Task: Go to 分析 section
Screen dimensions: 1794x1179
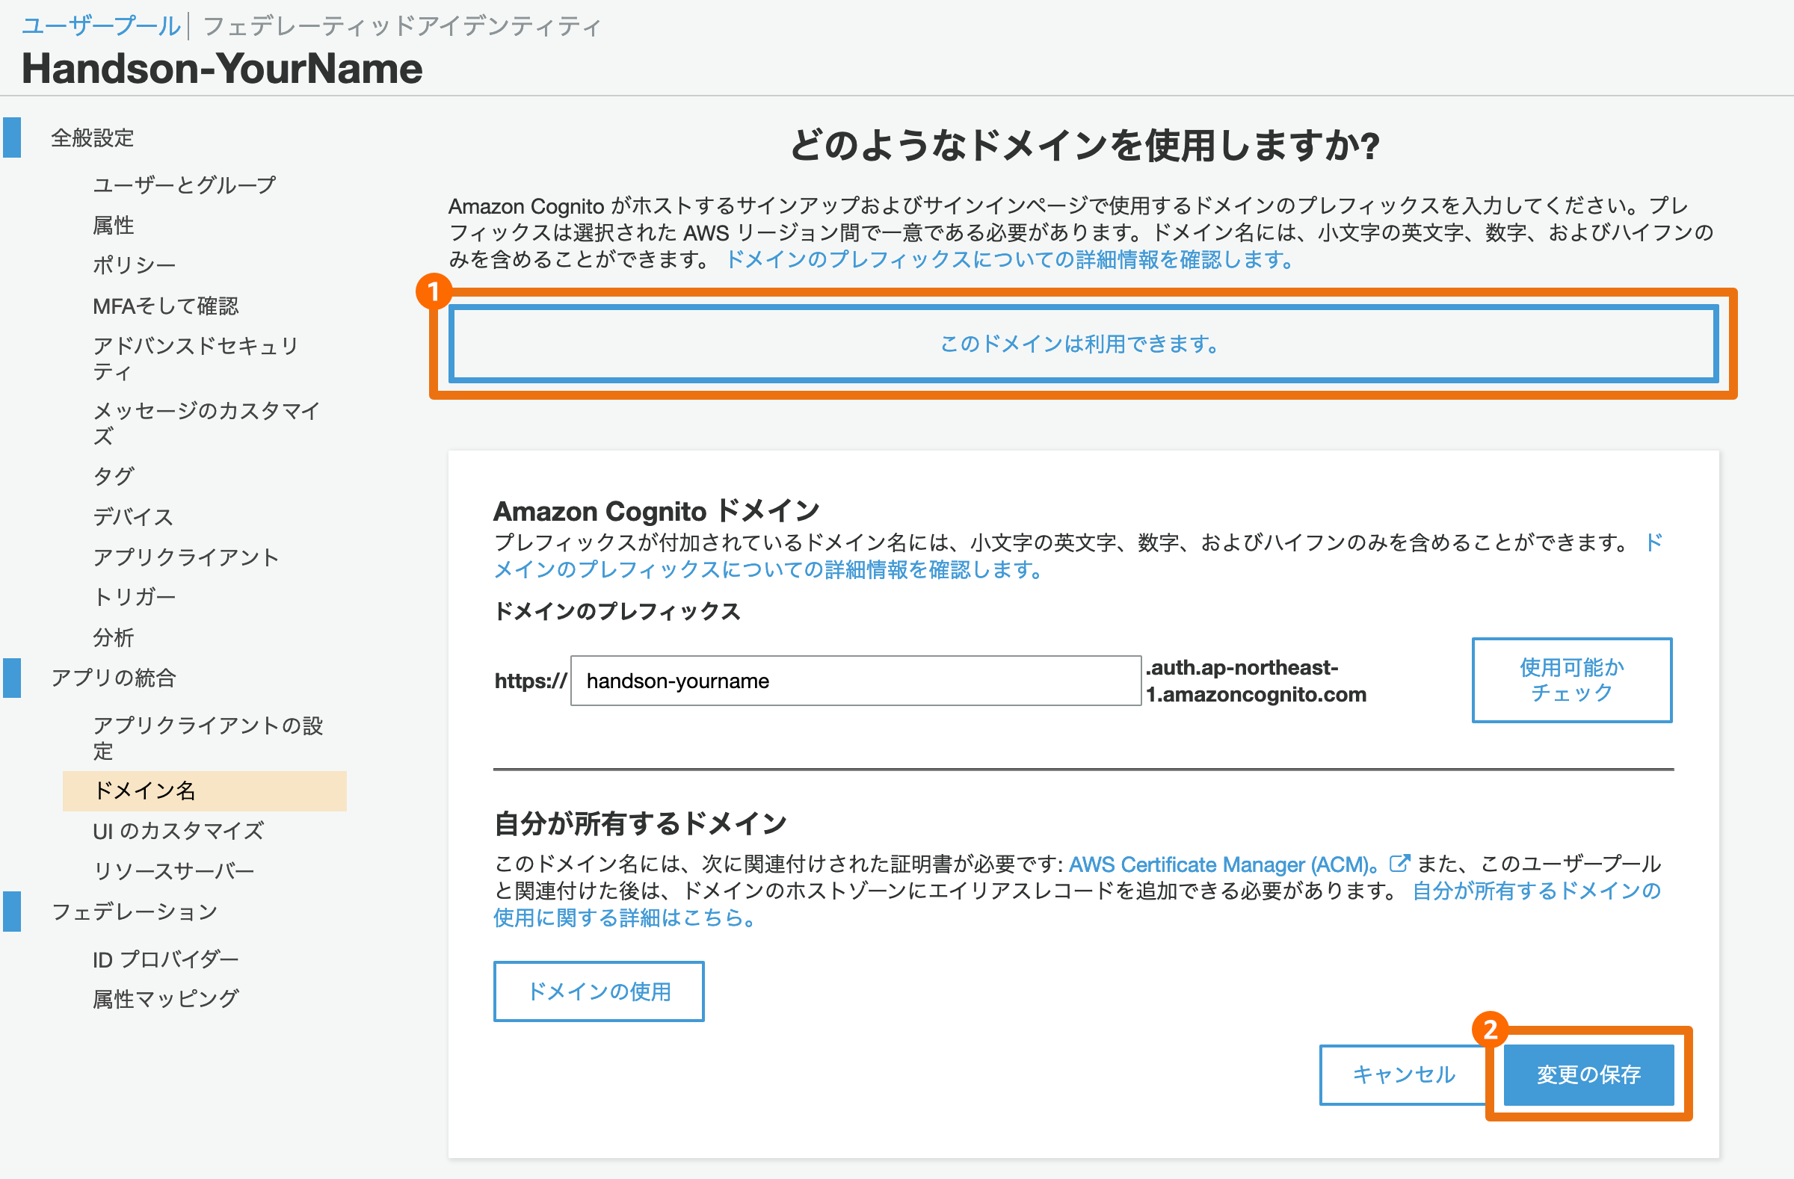Action: click(113, 637)
